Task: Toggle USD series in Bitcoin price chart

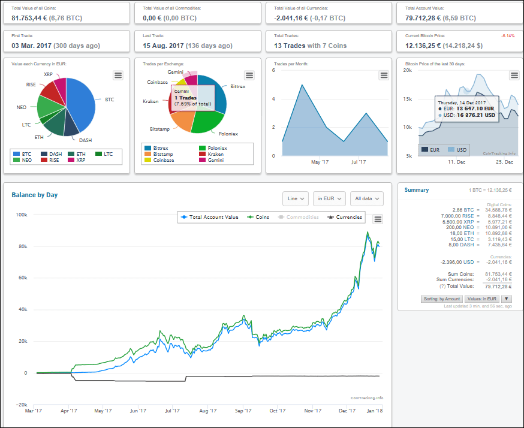Action: [457, 150]
